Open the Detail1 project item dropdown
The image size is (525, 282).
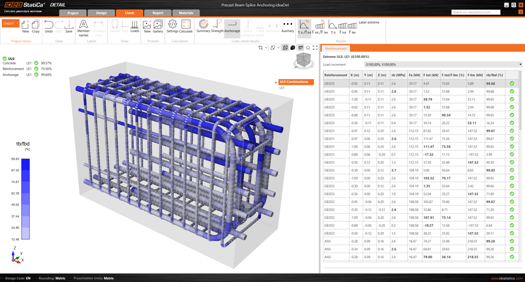tap(18, 23)
